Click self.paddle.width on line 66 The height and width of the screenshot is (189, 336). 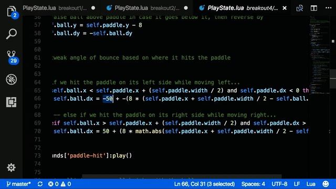[225, 99]
